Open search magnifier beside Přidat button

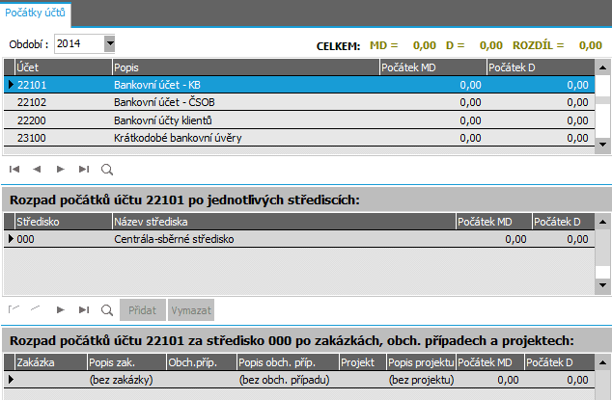click(x=107, y=310)
